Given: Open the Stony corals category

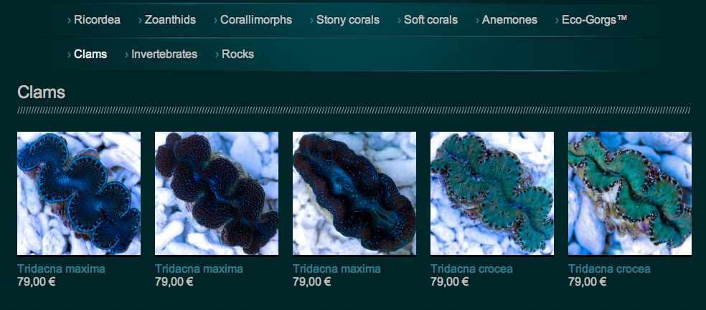Looking at the screenshot, I should 347,20.
